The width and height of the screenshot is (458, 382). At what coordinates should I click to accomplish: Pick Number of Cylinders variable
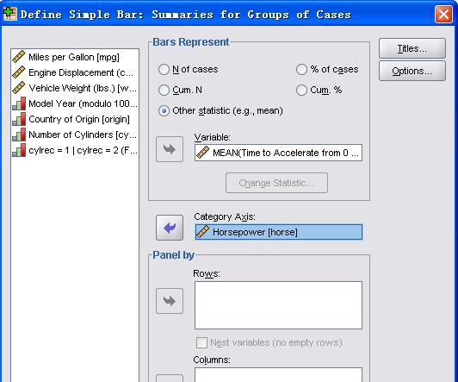74,135
